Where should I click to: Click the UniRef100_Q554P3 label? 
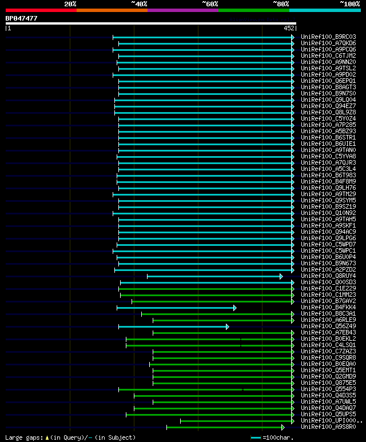tap(328, 389)
